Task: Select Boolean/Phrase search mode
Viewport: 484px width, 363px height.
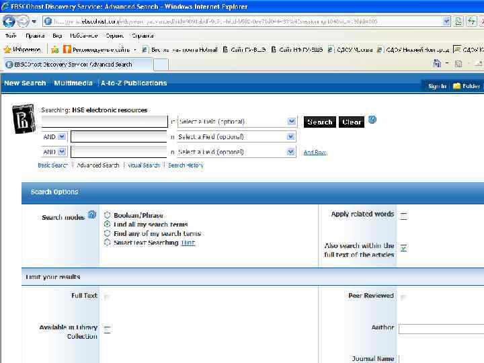Action: tap(107, 215)
